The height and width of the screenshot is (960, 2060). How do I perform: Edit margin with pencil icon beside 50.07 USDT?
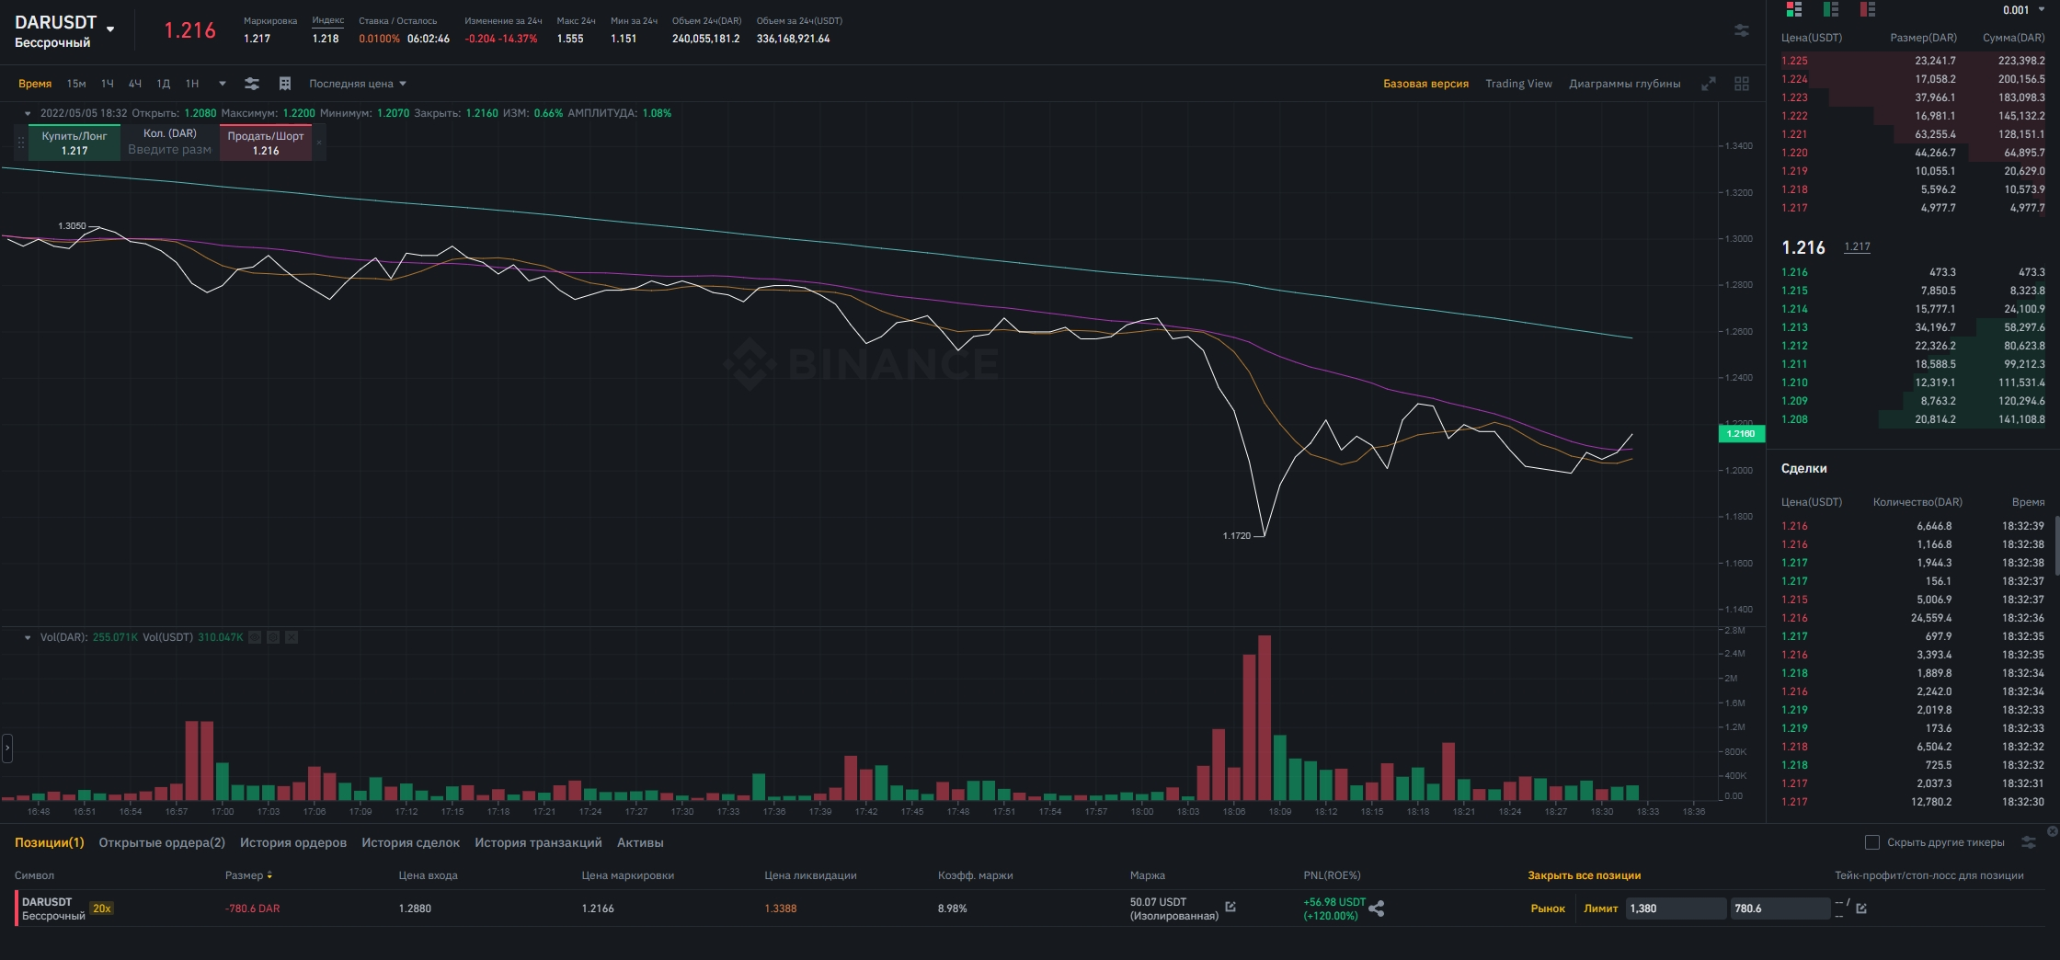point(1230,908)
